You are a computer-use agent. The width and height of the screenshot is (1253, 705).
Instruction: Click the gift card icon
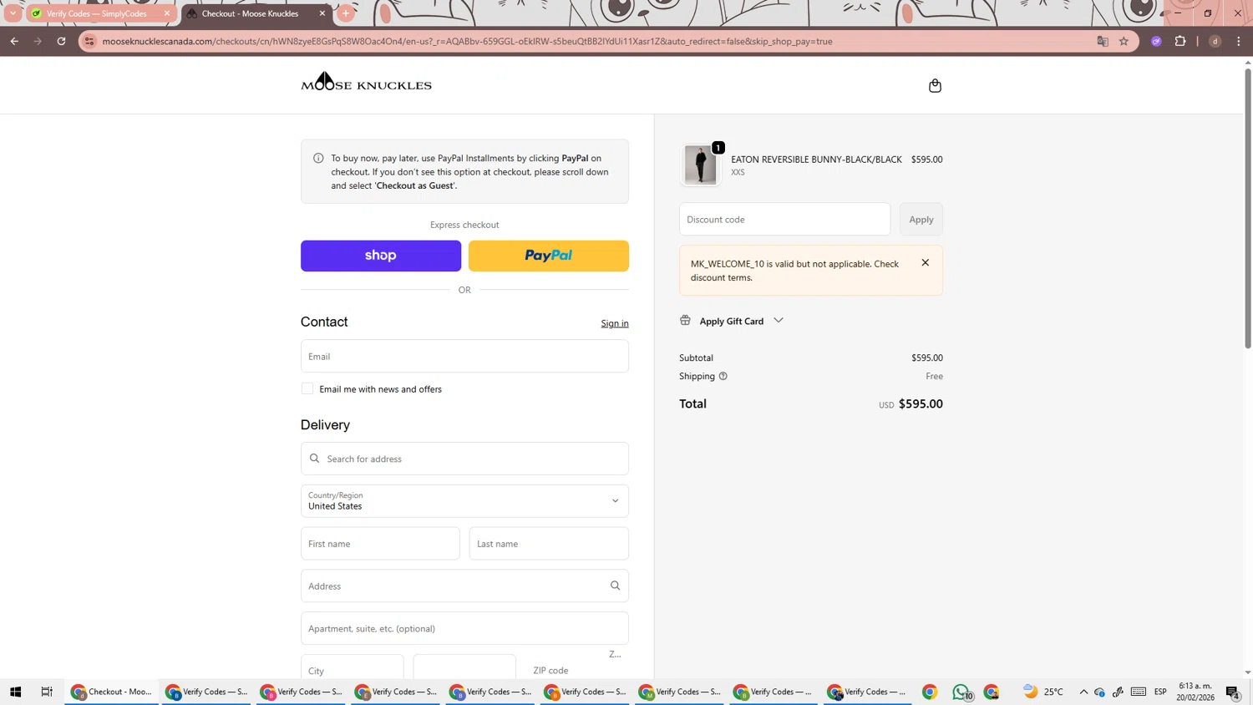pos(685,321)
